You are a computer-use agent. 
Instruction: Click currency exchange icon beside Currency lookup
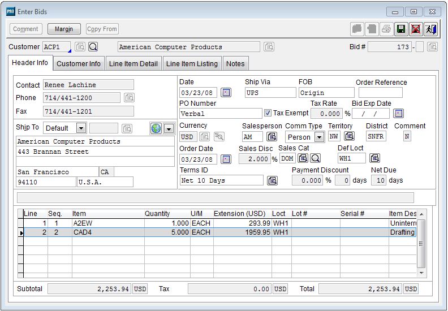click(219, 136)
